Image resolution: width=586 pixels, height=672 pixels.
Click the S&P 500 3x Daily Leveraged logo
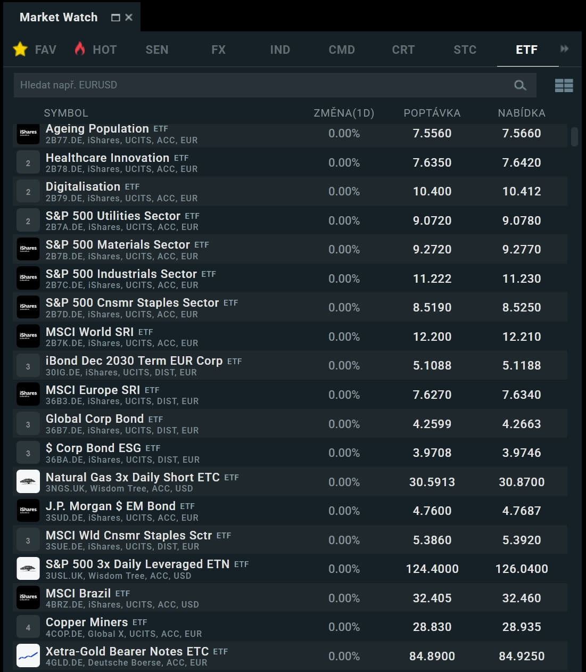[28, 569]
